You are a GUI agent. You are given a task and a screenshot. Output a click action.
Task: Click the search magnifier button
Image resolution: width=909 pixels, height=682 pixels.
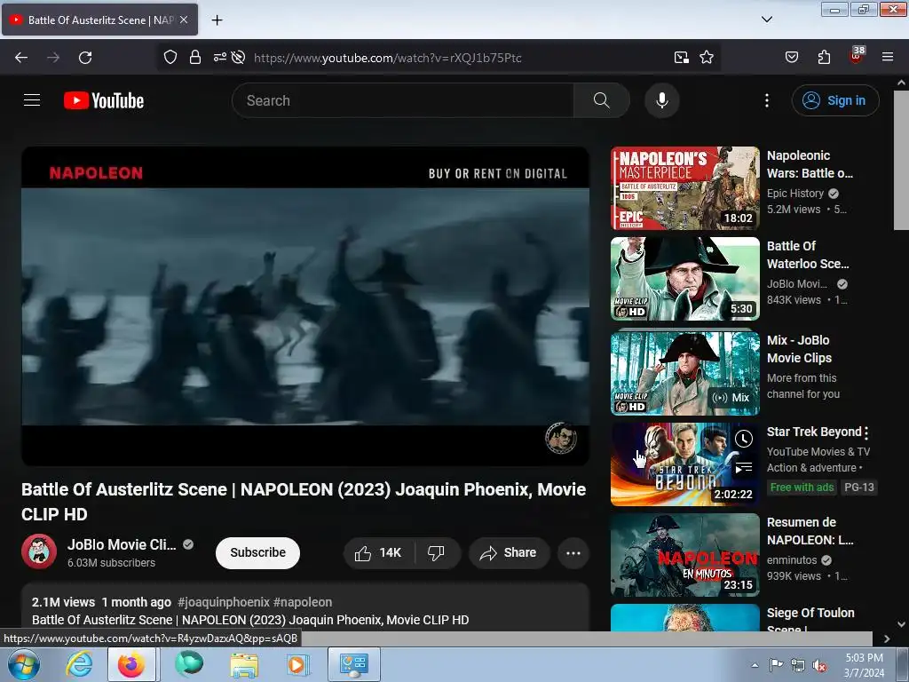[602, 100]
